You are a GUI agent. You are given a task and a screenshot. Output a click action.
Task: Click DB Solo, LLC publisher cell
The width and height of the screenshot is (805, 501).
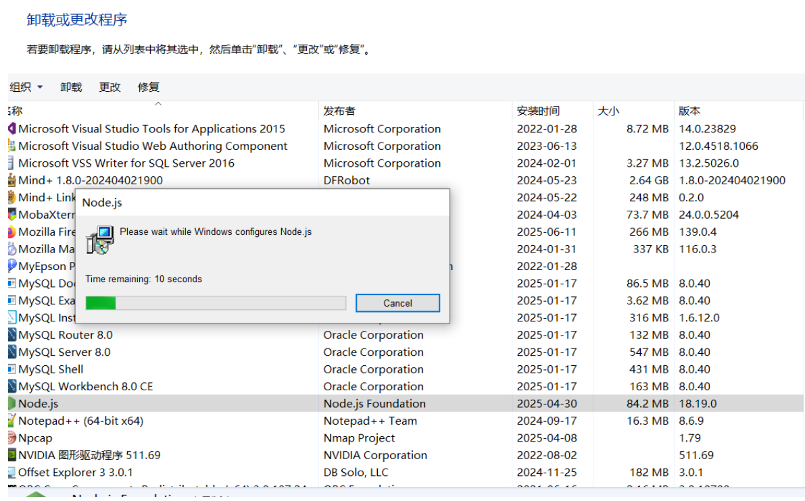coord(356,472)
